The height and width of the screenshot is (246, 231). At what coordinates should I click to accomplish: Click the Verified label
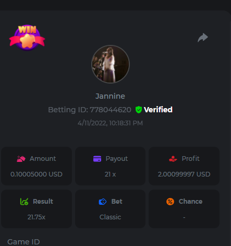pos(158,110)
